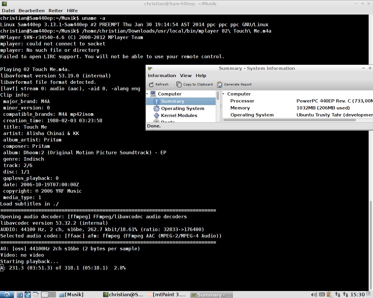
Task: Collapse the Computer tree in the sidebar
Action: coord(147,94)
